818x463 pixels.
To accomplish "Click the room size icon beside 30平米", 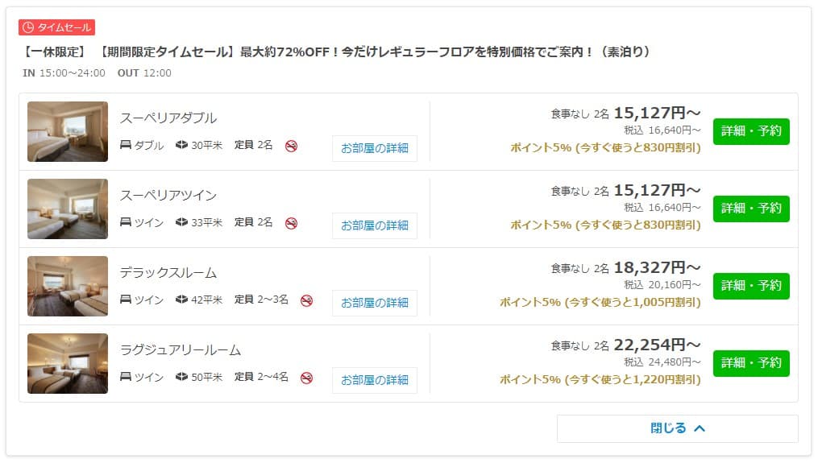I will [x=181, y=144].
